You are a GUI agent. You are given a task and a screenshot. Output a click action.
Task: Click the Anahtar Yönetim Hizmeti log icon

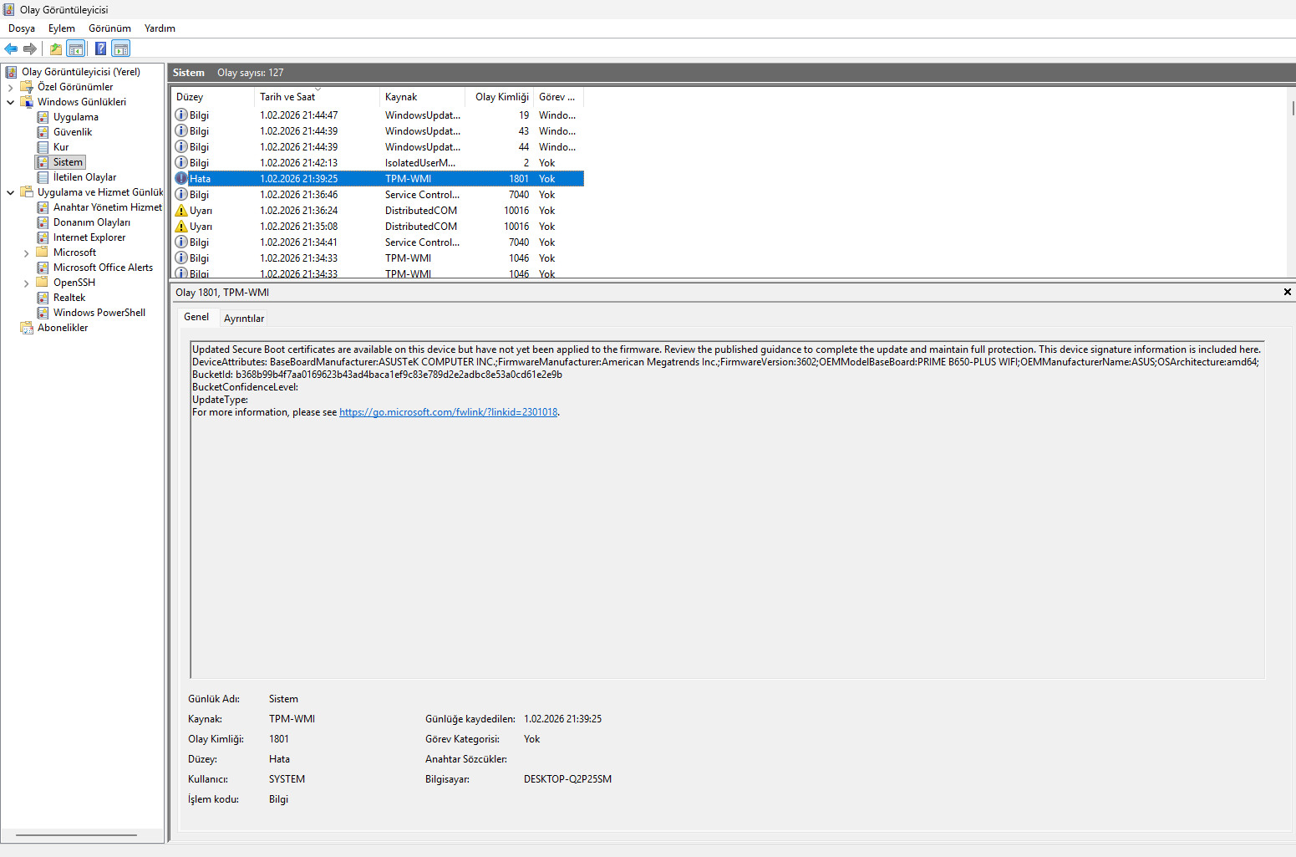(43, 207)
